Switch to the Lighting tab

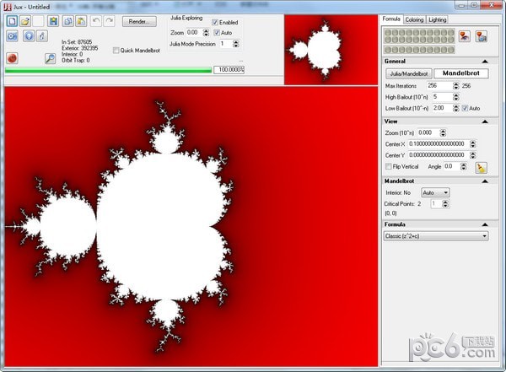click(437, 19)
